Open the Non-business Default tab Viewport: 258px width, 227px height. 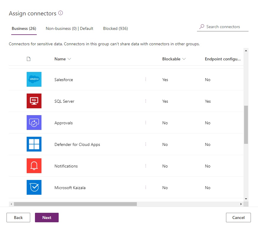(x=69, y=28)
